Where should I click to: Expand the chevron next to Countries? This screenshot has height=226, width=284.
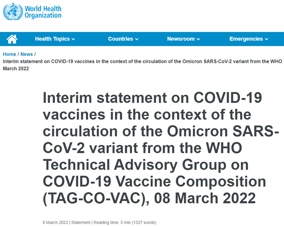137,39
